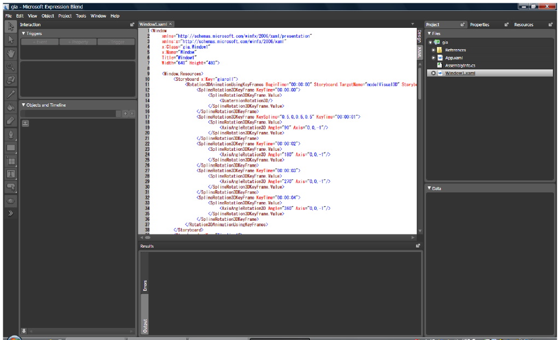Screen dimensions: 560x340
Task: Float the Interaction panel
Action: (x=132, y=25)
